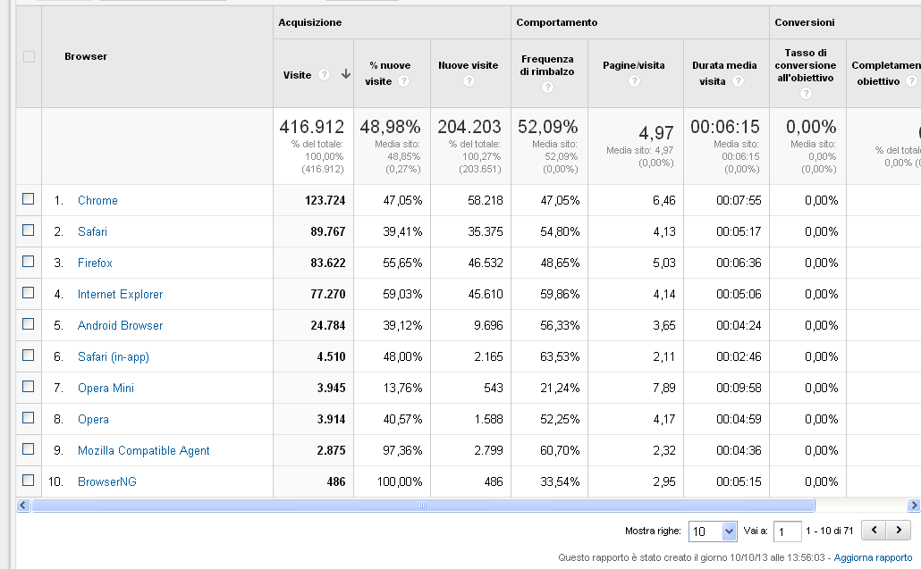Open the BrowserNG link
The image size is (921, 569).
107,481
